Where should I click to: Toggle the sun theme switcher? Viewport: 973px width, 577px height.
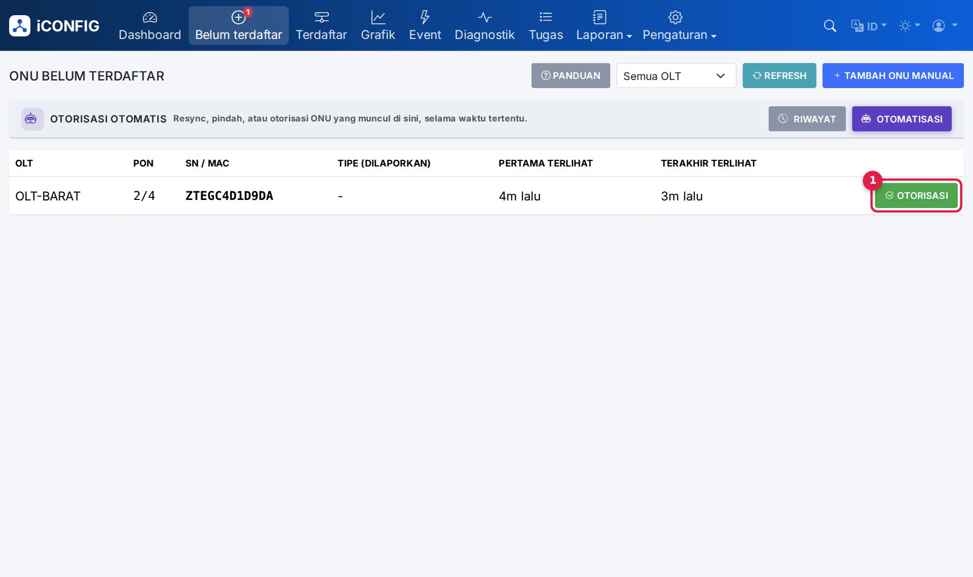909,26
